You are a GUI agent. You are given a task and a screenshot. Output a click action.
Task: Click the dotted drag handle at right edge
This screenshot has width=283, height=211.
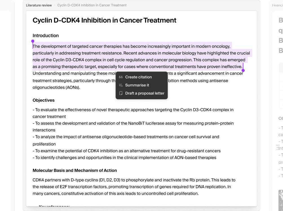[x=278, y=147]
